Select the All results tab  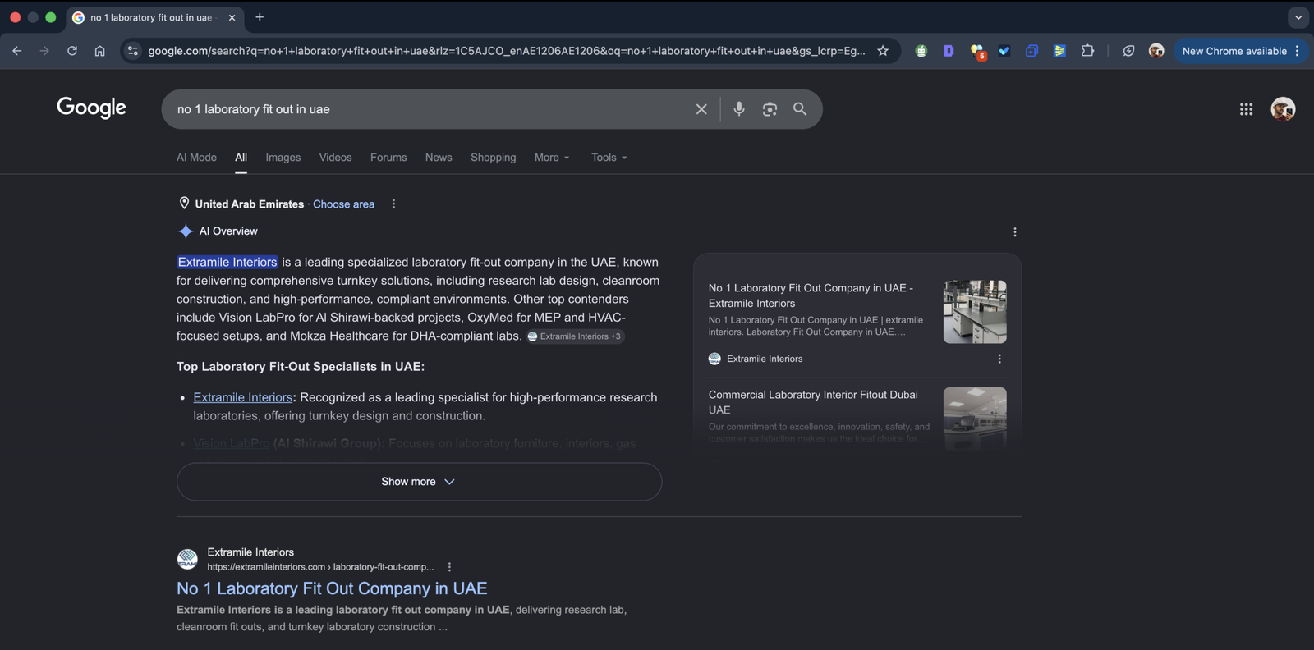pos(241,158)
